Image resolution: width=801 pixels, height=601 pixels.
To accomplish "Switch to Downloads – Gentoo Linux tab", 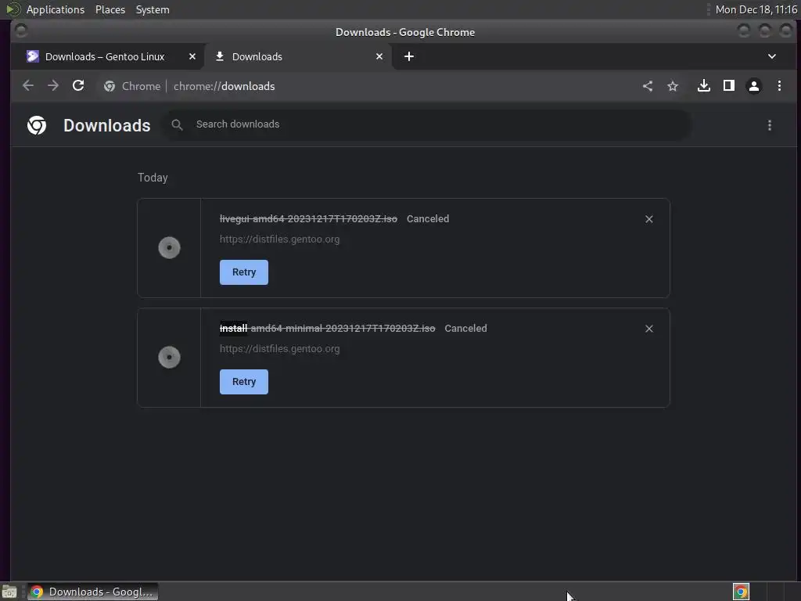I will tap(105, 56).
